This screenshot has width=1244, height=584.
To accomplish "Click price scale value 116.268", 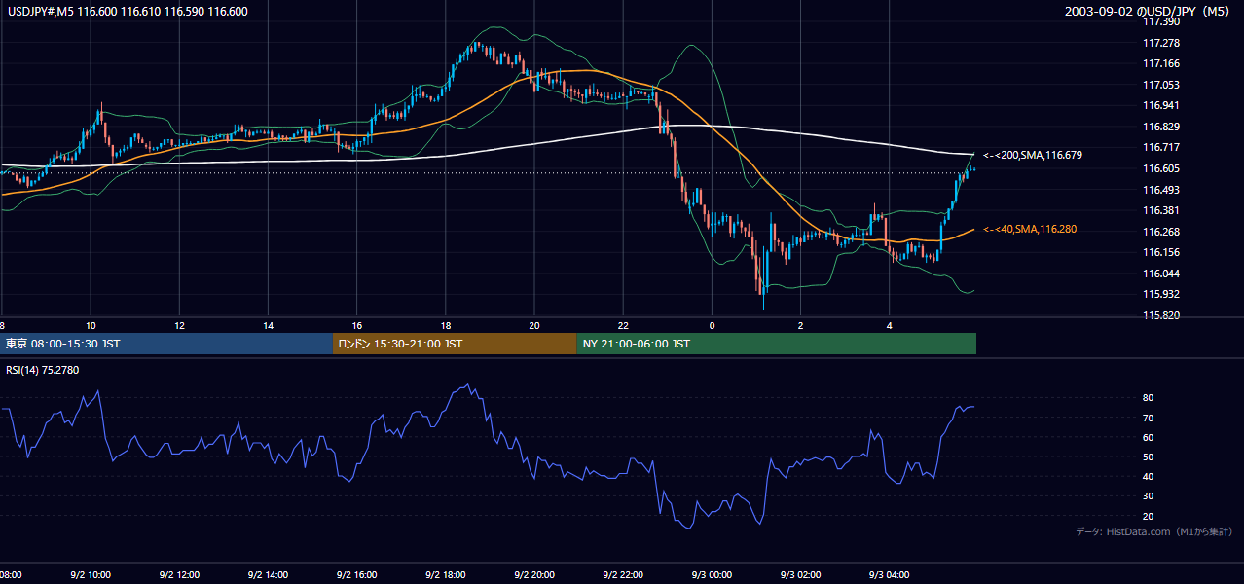I will tap(1160, 232).
